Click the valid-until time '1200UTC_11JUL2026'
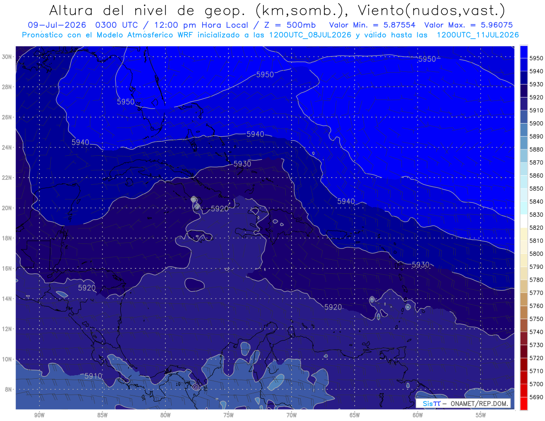Screen dimensions: 545x421 click(478, 35)
